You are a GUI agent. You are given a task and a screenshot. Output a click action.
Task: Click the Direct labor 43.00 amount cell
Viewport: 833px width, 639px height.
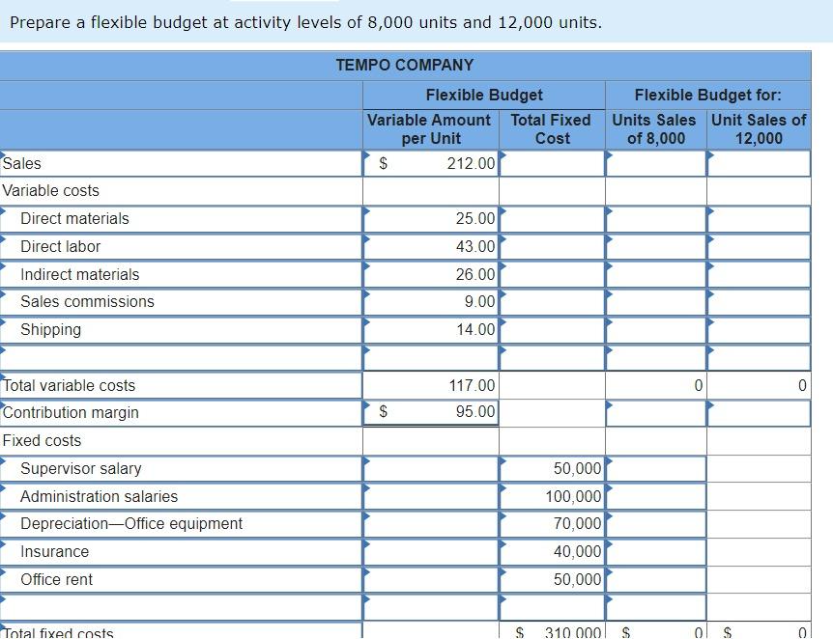(x=431, y=247)
